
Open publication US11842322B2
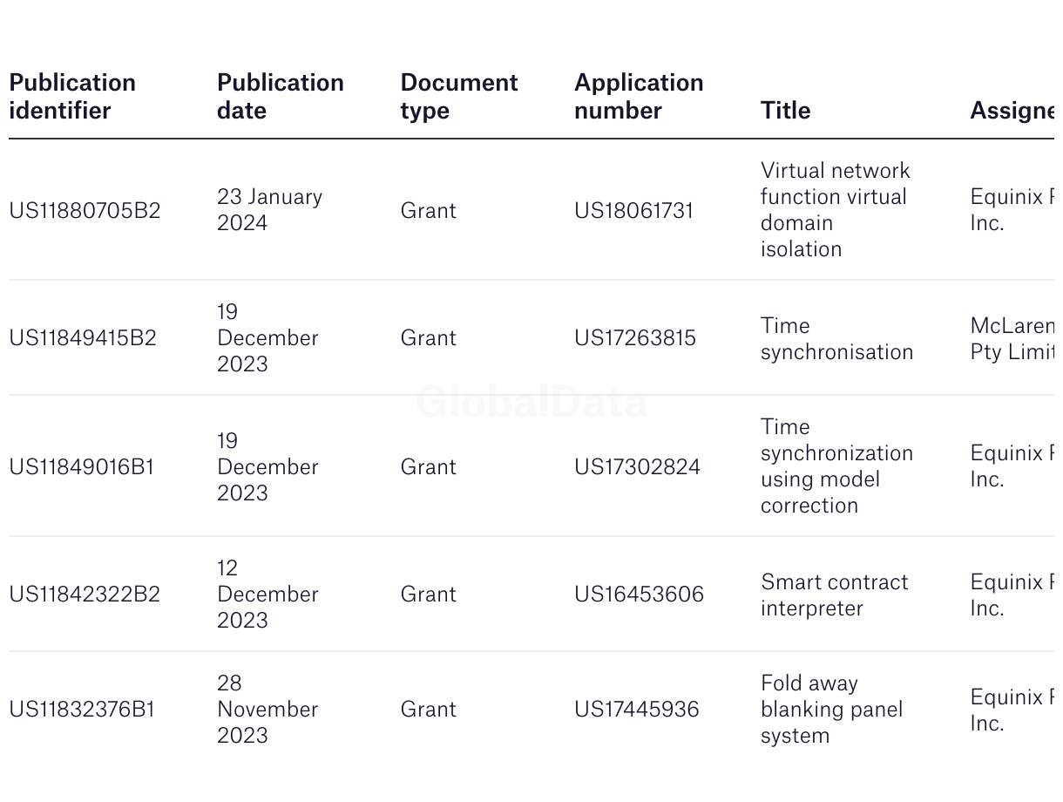coord(85,594)
